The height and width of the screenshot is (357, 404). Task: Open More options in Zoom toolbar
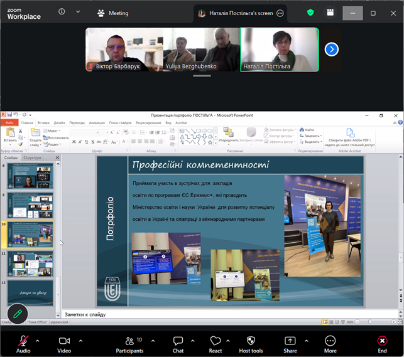[330, 344]
